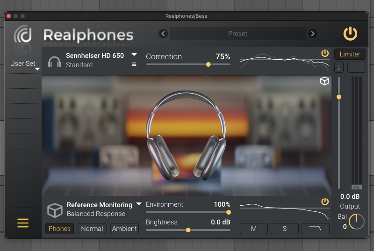This screenshot has width=374, height=251.
Task: Close the Realphones/Bass window
Action: click(8, 16)
